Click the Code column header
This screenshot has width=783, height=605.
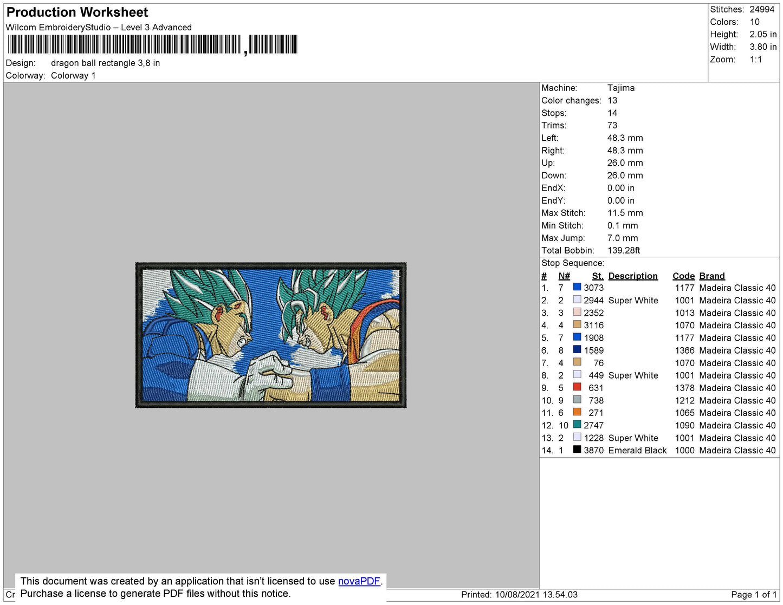pos(683,276)
